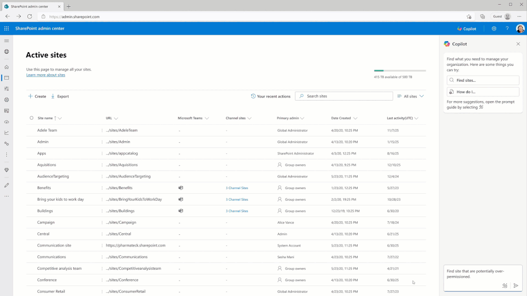Click the Teams icon in Buildings row
Viewport: 527px width, 296px height.
click(181, 211)
